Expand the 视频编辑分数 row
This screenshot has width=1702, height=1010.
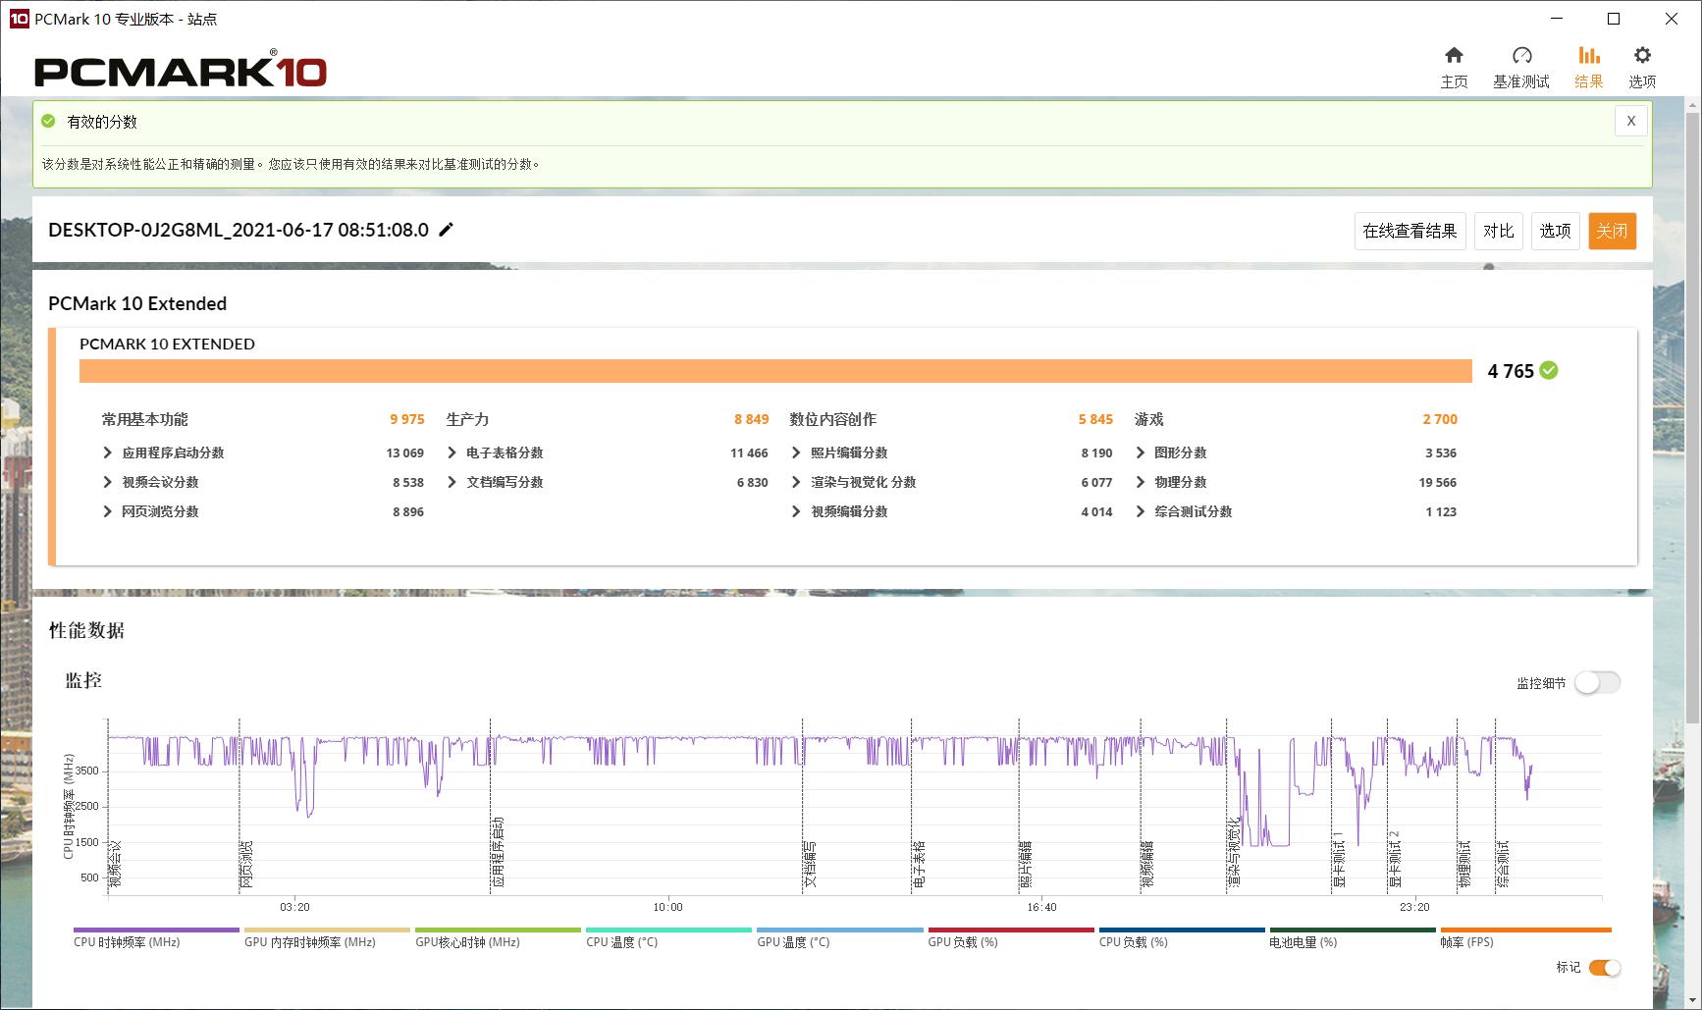tap(796, 511)
